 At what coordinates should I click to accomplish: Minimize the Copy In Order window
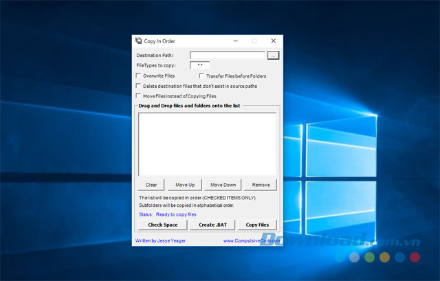pyautogui.click(x=236, y=41)
